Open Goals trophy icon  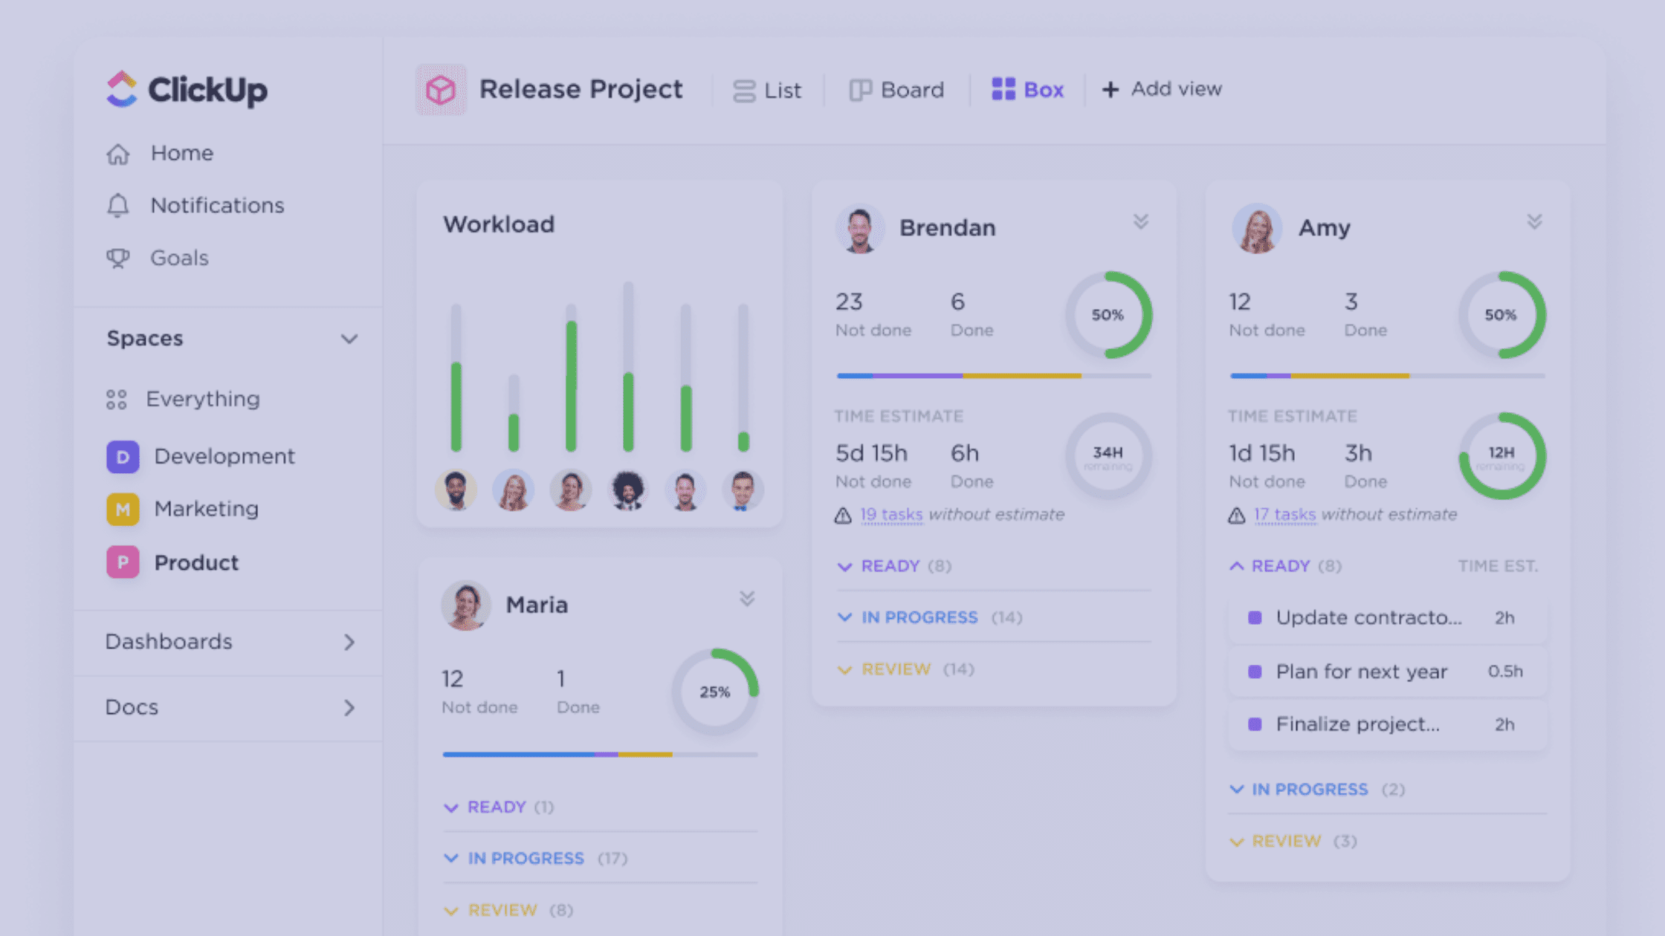(x=118, y=258)
